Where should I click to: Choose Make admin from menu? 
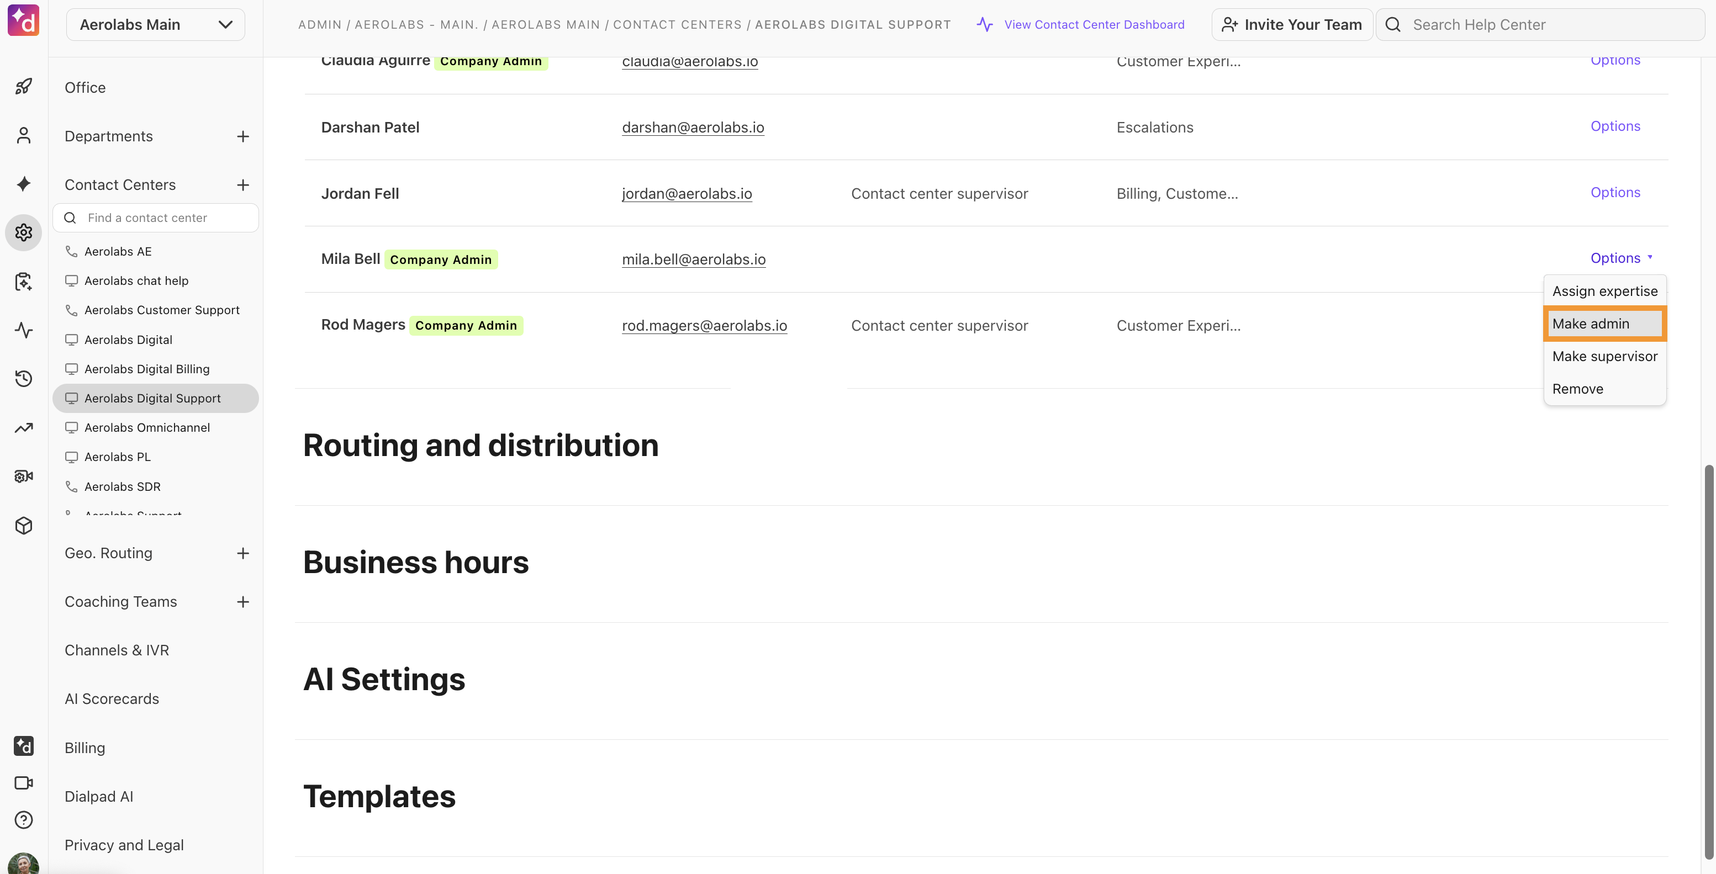pos(1605,324)
